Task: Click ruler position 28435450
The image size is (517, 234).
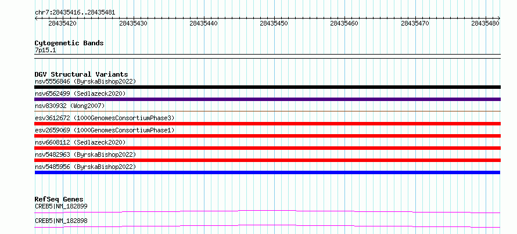Action: (274, 23)
